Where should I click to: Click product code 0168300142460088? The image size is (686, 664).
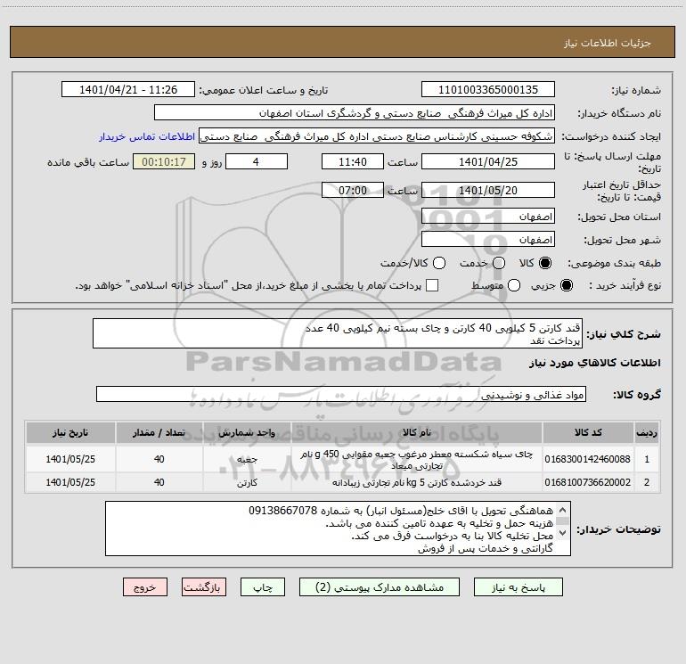588,459
